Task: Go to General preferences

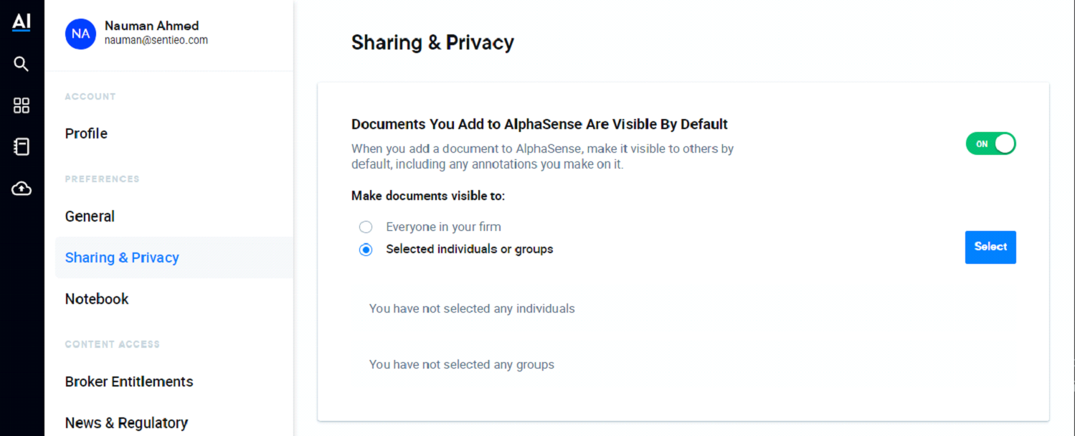Action: point(90,217)
